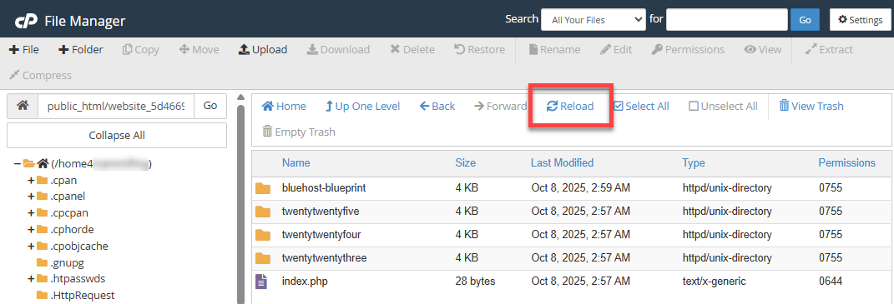The height and width of the screenshot is (304, 894).
Task: Click the blue search Go button
Action: tap(805, 20)
